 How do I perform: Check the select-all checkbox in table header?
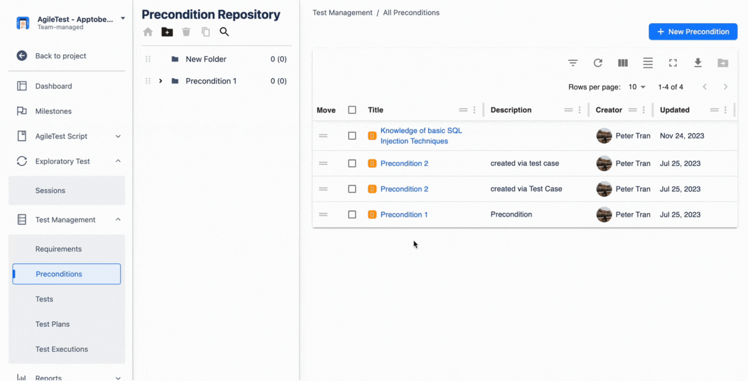tap(352, 110)
